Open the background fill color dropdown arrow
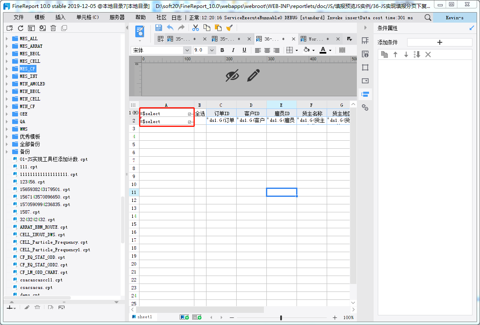The height and width of the screenshot is (325, 480). pos(313,51)
